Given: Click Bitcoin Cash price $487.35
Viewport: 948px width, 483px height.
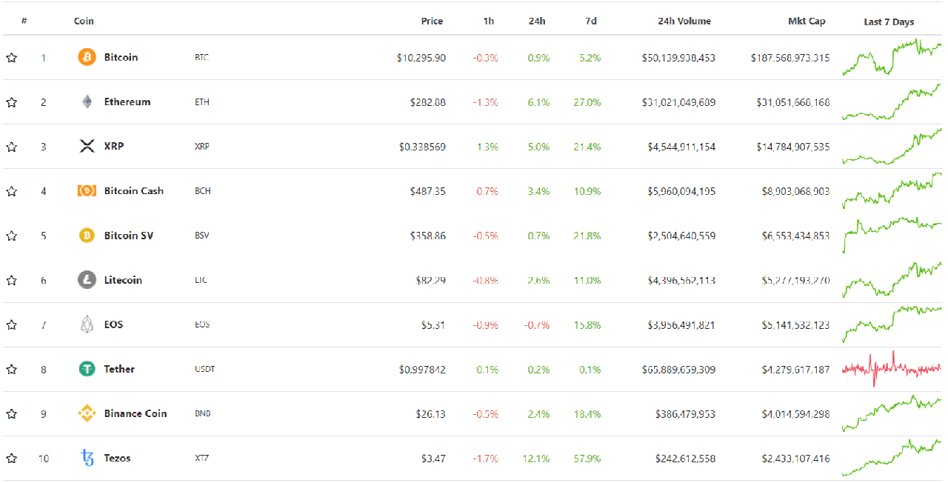Looking at the screenshot, I should [428, 191].
